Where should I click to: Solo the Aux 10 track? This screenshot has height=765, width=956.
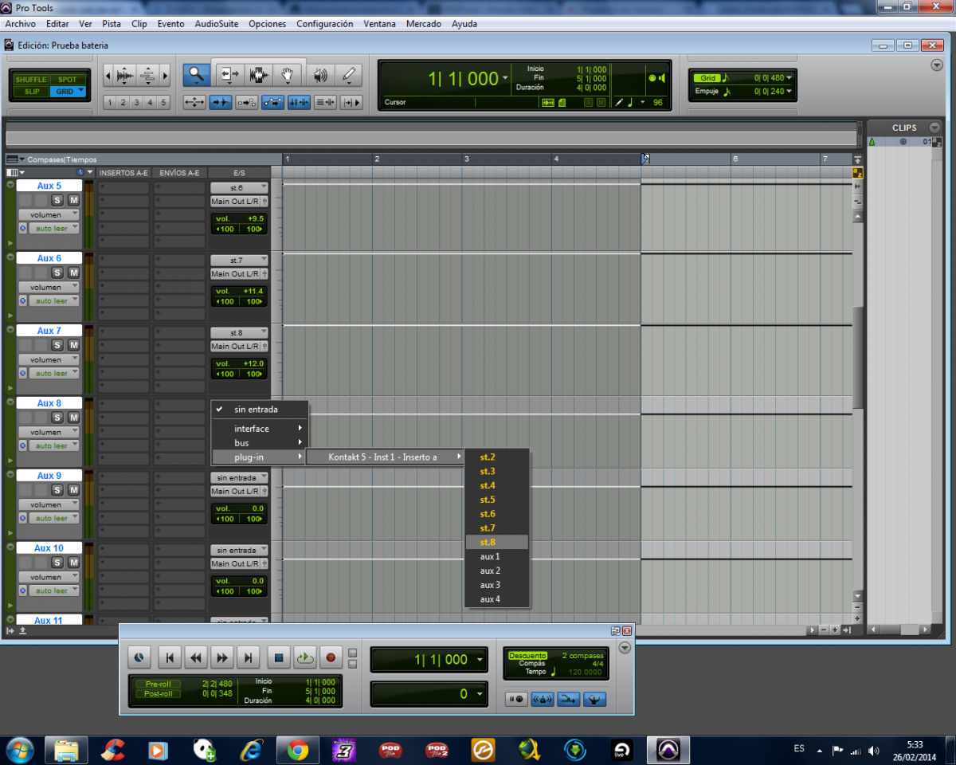pyautogui.click(x=57, y=563)
